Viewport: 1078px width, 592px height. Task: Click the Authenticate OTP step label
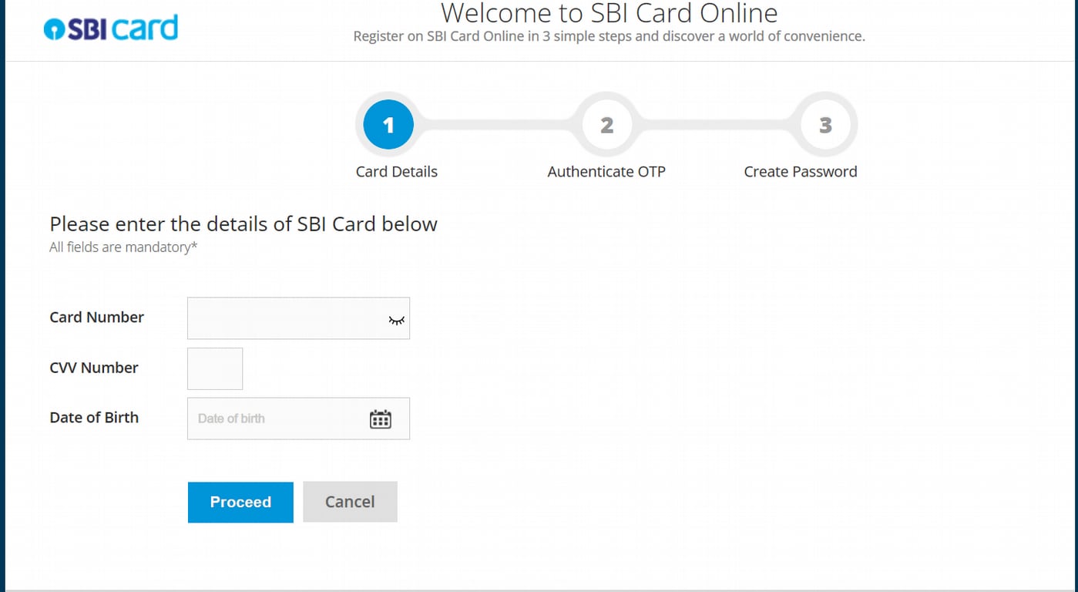click(x=606, y=171)
